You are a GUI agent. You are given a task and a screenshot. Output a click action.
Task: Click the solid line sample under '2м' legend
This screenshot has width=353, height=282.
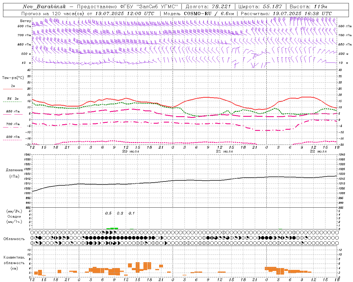point(13,89)
